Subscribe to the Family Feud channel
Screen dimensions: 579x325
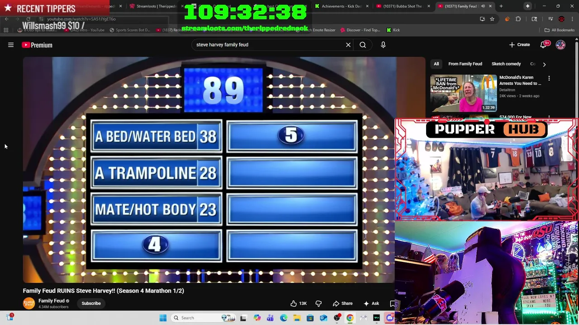point(91,303)
